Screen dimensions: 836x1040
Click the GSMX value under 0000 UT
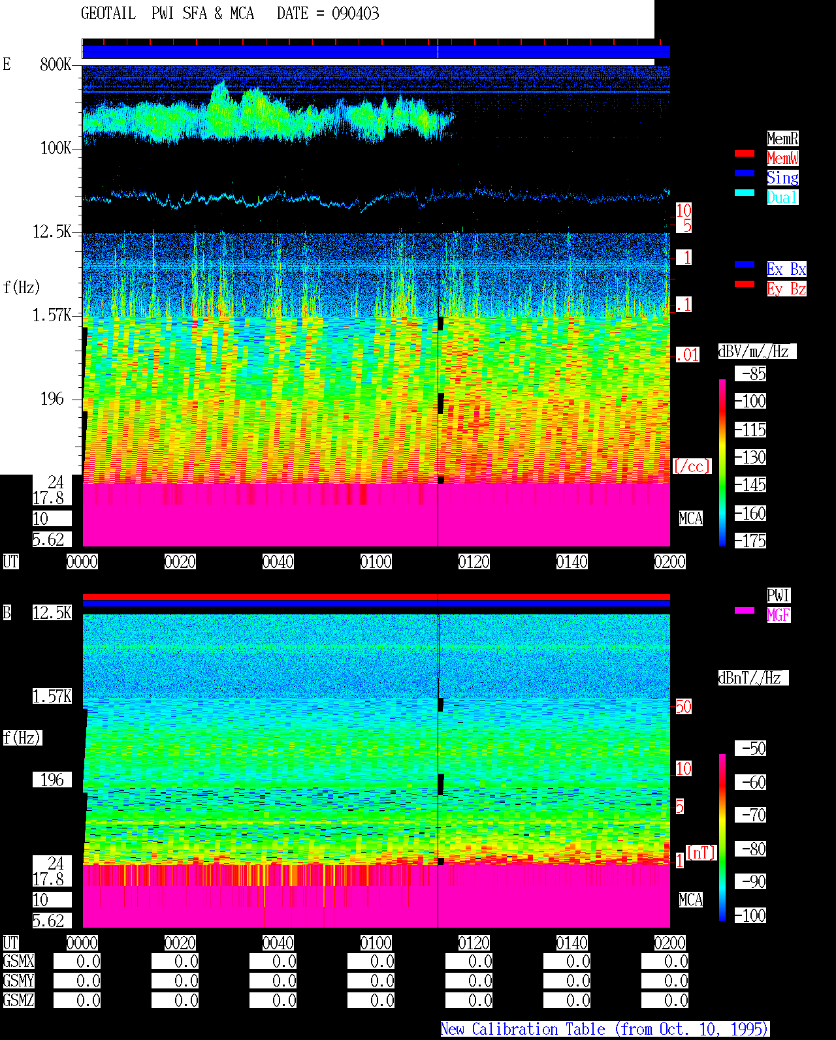click(x=77, y=961)
